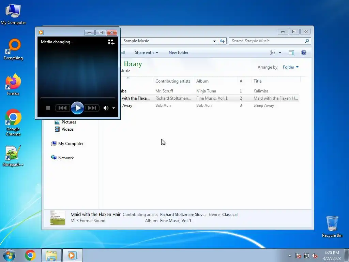
Task: Open Everything desktop shortcut
Action: click(x=13, y=49)
